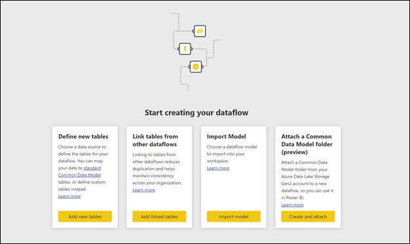
Task: Open Learn more in Attach Common Data Model card
Action: (292, 205)
